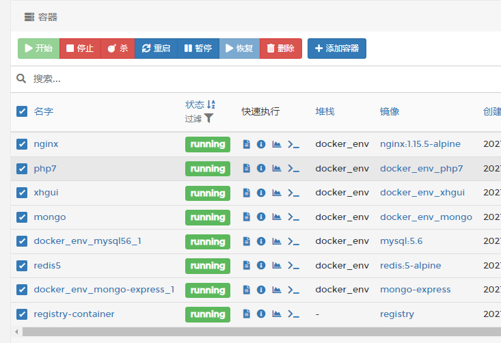
Task: Open logs icon for nginx container
Action: [x=246, y=144]
